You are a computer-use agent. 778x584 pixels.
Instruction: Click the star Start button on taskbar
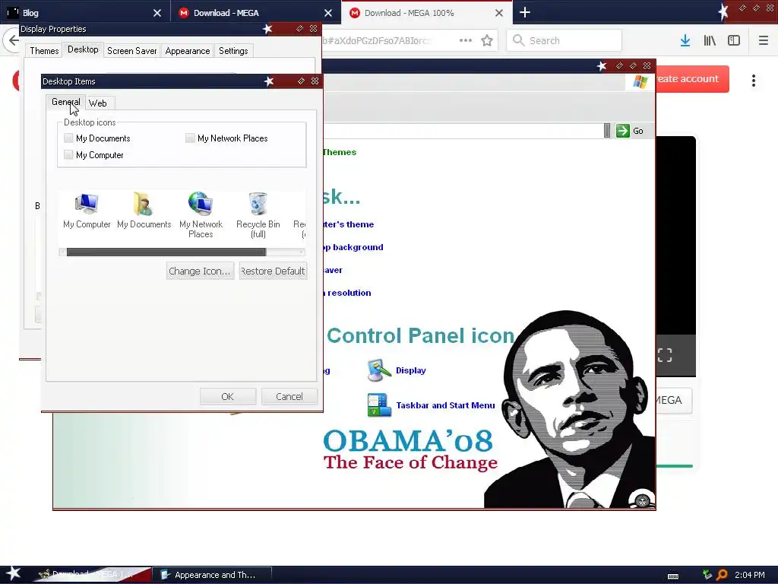13,573
